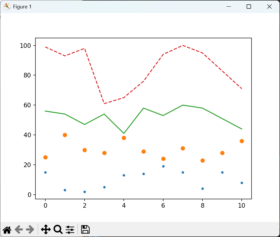280x237 pixels.
Task: Toggle the Zoom to rectangle tool
Action: (58, 230)
